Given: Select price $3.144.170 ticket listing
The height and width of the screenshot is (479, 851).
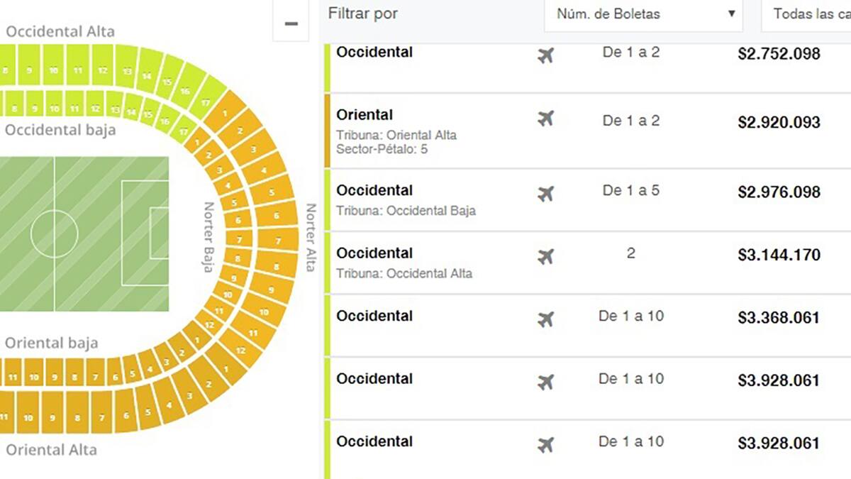Looking at the screenshot, I should (x=779, y=255).
